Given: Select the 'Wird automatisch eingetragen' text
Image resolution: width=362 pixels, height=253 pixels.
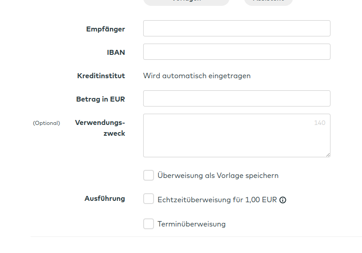Looking at the screenshot, I should [x=197, y=76].
